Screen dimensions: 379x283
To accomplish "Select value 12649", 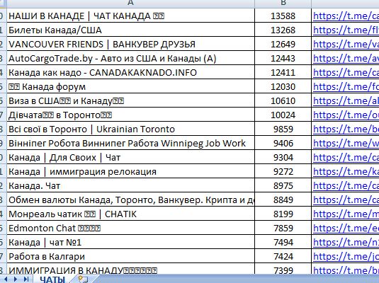I will click(x=283, y=44).
